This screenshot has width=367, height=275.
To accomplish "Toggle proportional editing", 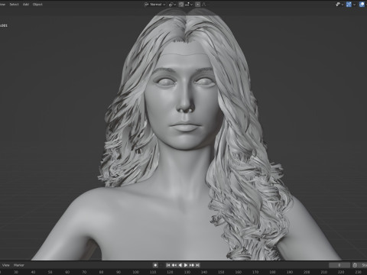I will [x=198, y=5].
